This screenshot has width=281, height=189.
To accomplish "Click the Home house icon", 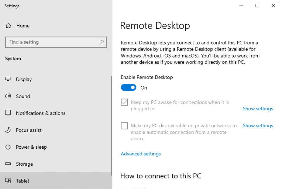I will click(x=8, y=26).
